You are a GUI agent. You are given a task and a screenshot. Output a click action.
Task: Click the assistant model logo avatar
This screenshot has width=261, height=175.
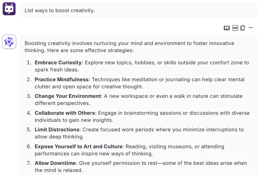(9, 42)
